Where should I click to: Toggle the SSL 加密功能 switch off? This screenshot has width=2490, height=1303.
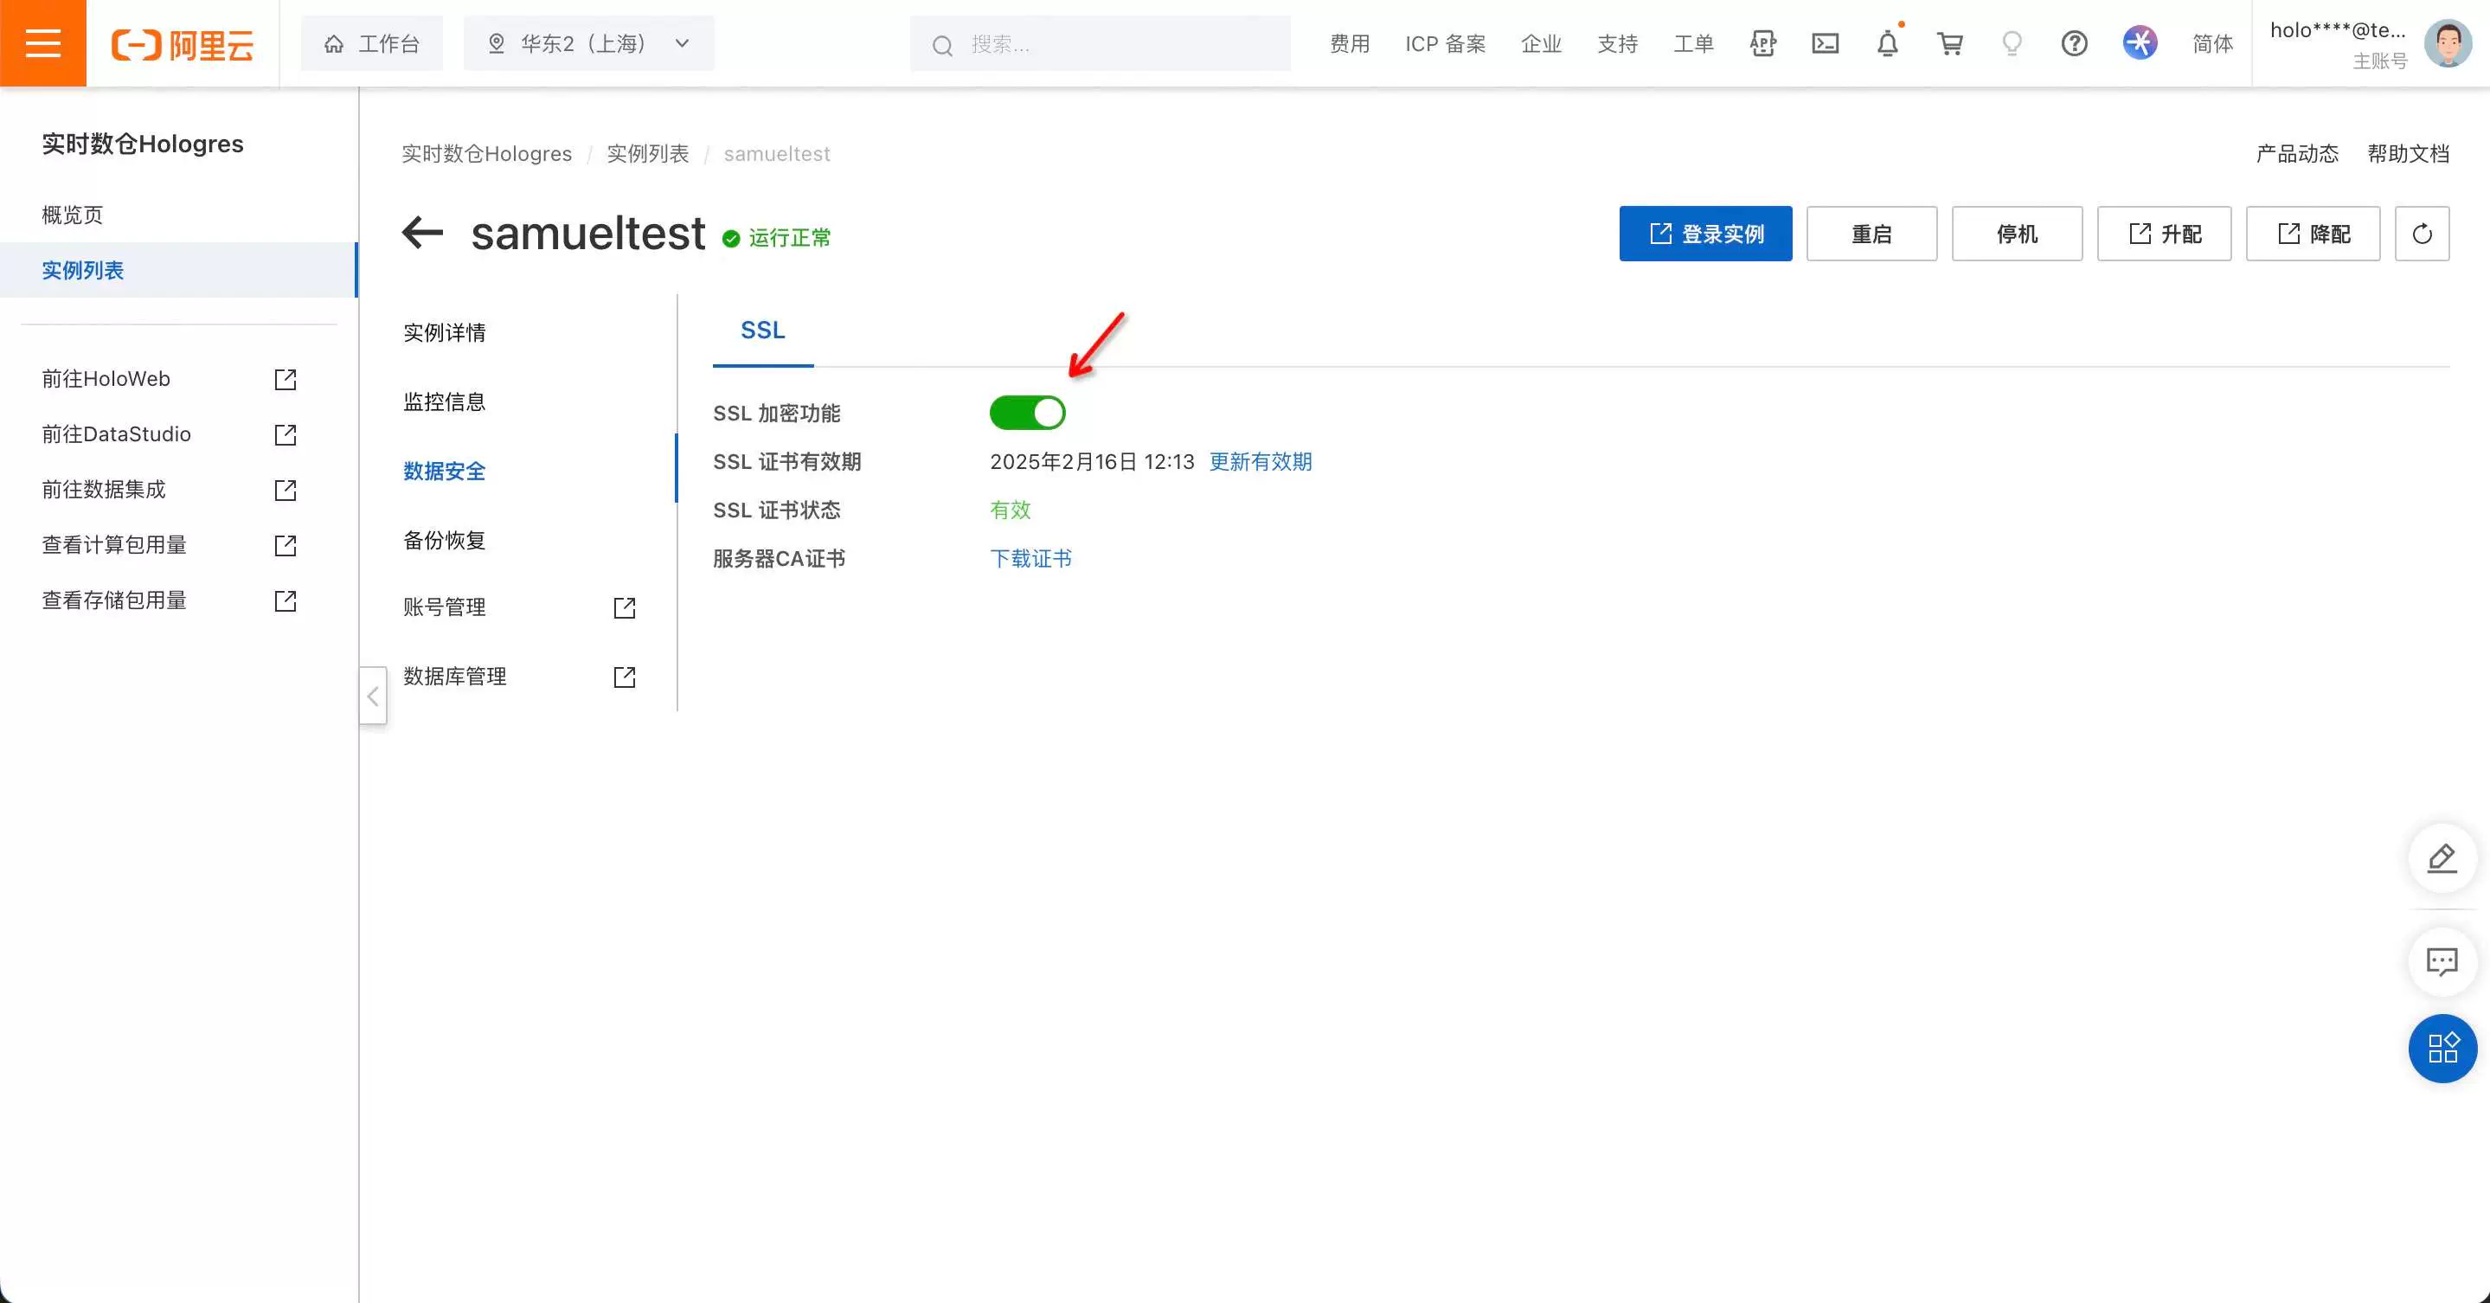[1028, 412]
